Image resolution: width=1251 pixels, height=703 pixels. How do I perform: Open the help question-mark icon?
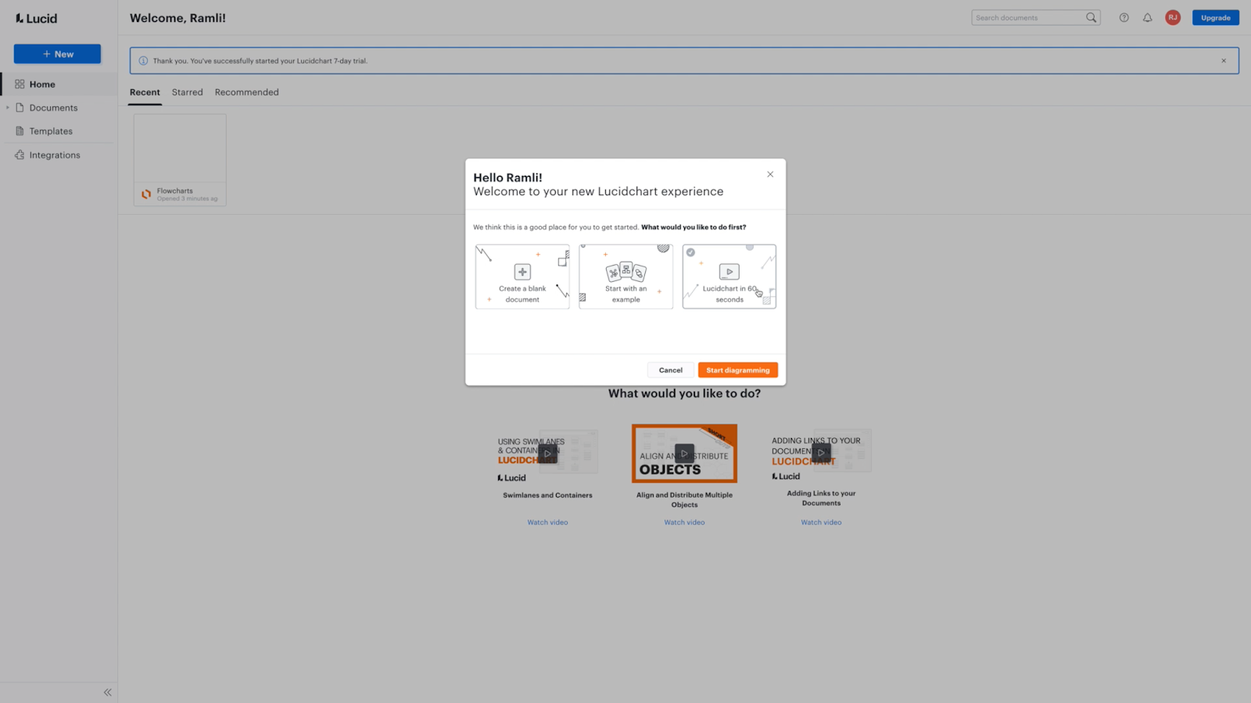pos(1124,17)
